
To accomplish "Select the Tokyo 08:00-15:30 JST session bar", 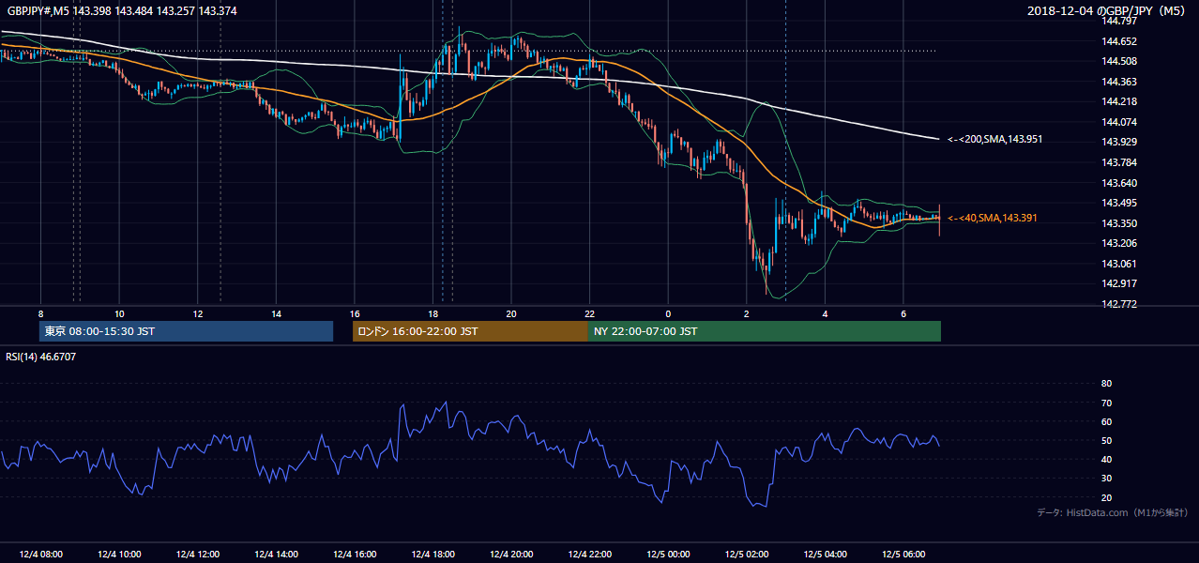I will tap(187, 331).
